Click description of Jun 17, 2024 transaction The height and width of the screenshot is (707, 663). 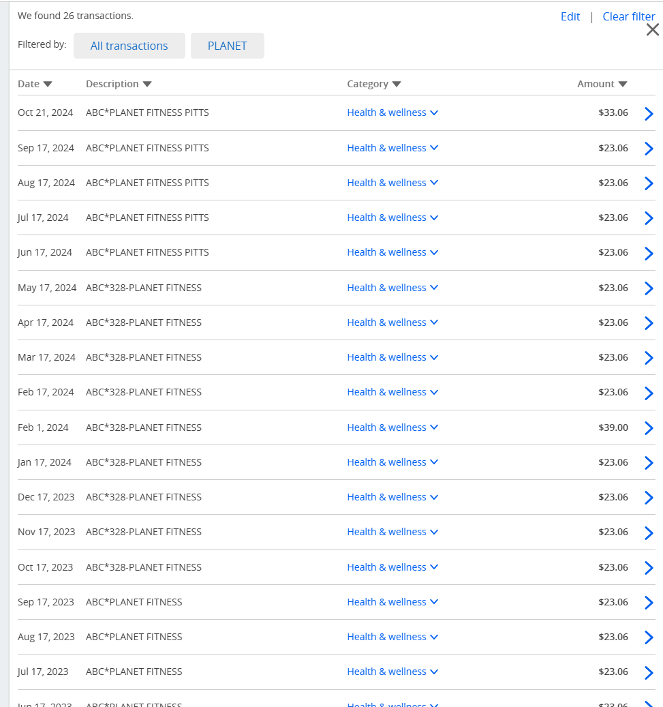tap(147, 252)
